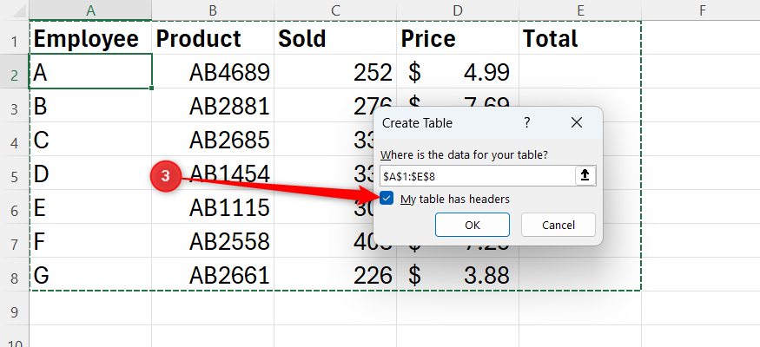Edit the table data range field $A$1:$E$8
Image resolution: width=760 pixels, height=347 pixels.
(x=477, y=176)
